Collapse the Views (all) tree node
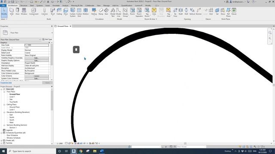The width and height of the screenshot is (275, 154). (1, 89)
